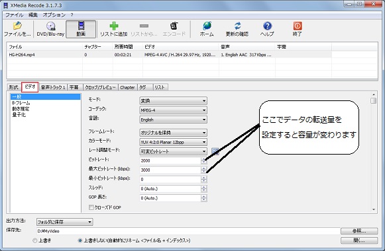This screenshot has width=385, height=251.
Task: Open the ホーム globe icon
Action: 207,26
